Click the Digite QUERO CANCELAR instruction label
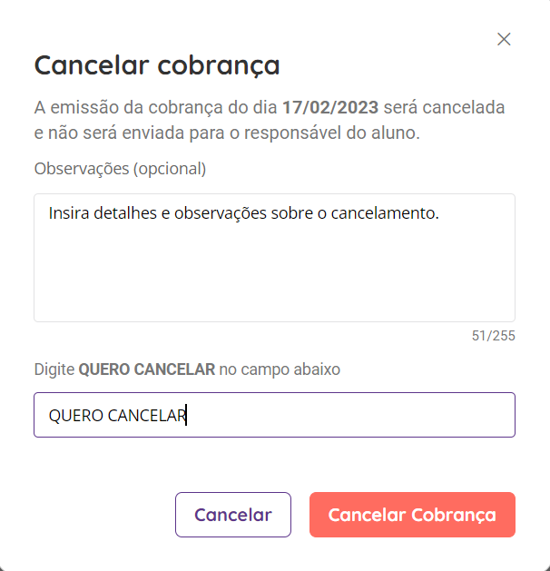 pyautogui.click(x=187, y=369)
